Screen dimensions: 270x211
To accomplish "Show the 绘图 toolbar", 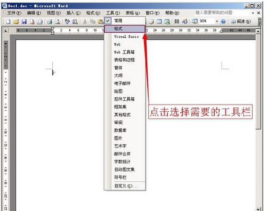I will click(125, 91).
